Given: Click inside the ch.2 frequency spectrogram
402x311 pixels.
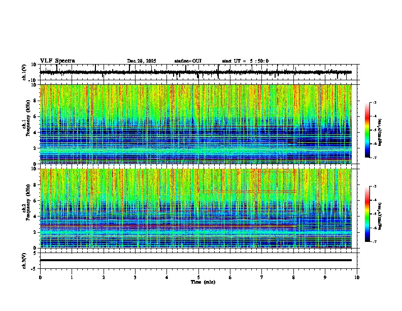Looking at the screenshot, I should tap(196, 208).
